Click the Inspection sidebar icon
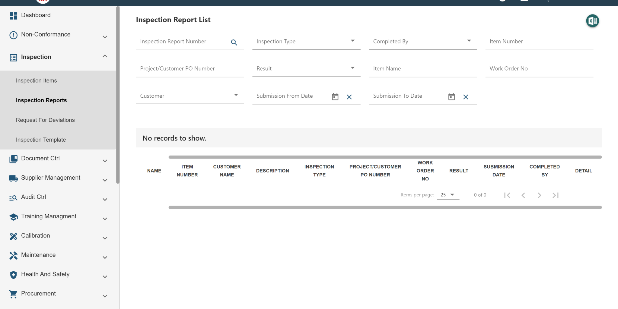Image resolution: width=618 pixels, height=309 pixels. click(13, 57)
